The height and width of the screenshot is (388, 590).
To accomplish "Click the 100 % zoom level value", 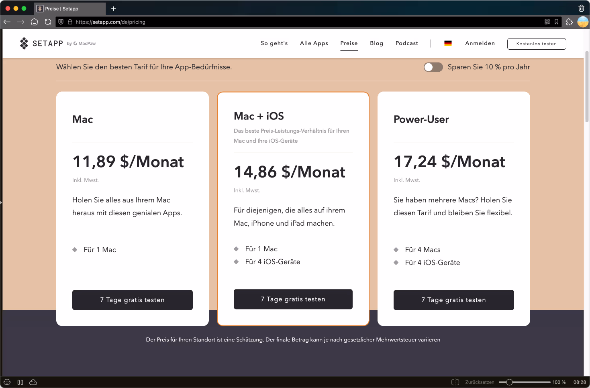I will (559, 382).
